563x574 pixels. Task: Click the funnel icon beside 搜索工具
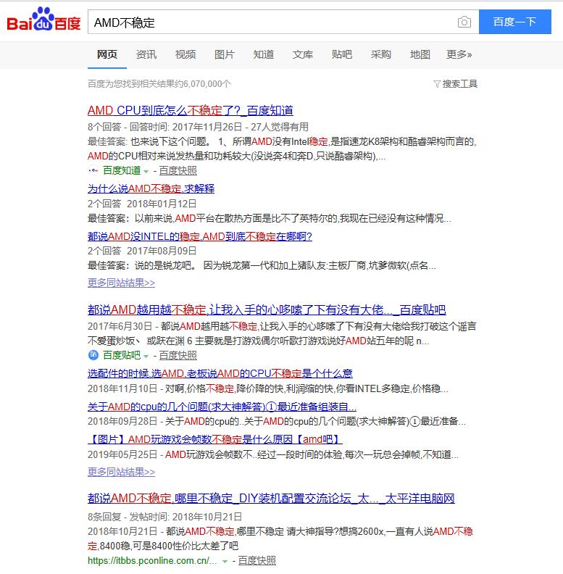[437, 84]
